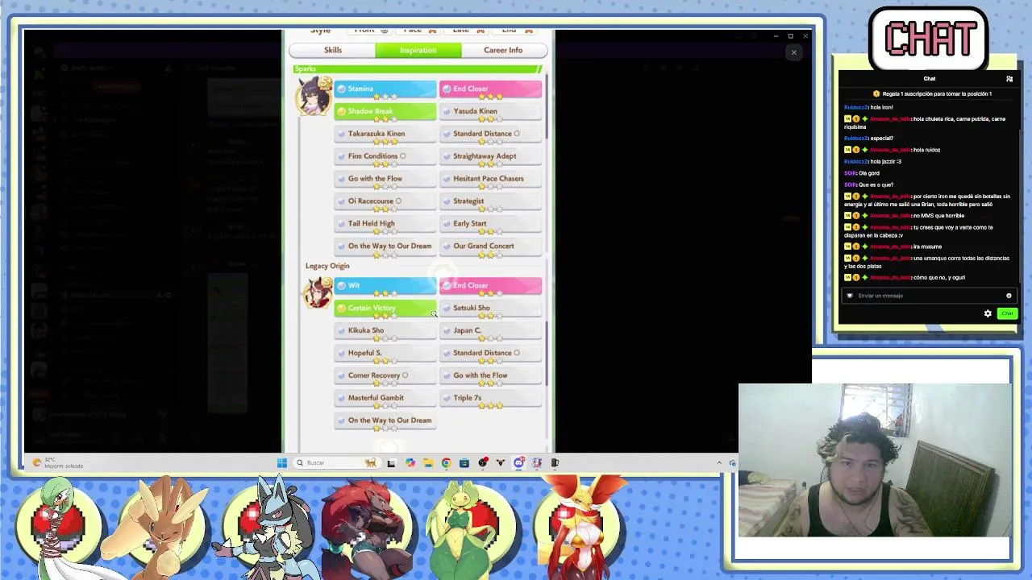Launch Copilot from the taskbar

coord(410,462)
